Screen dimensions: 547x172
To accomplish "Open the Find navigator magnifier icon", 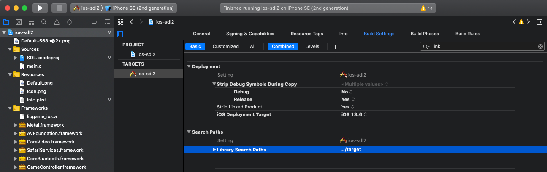I will [44, 22].
